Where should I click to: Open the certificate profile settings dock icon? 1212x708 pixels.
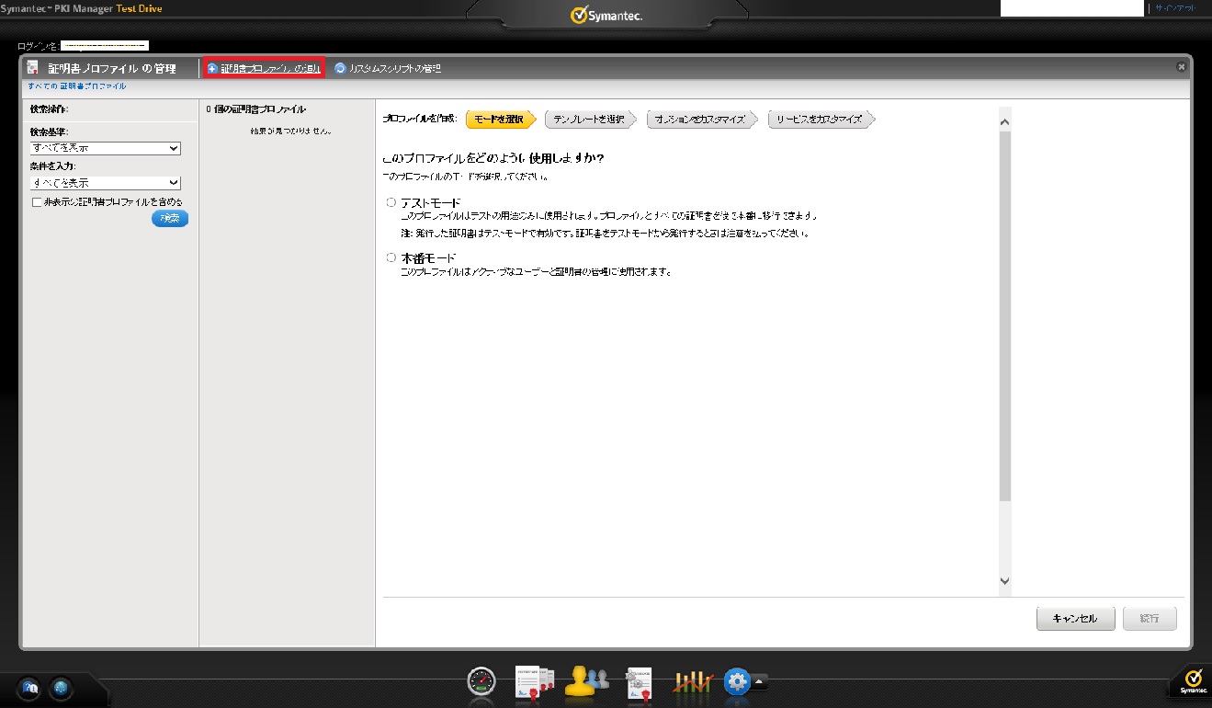point(639,681)
